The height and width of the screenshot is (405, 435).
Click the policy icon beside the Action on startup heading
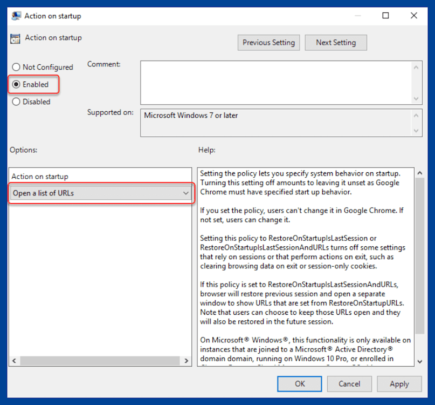[15, 38]
